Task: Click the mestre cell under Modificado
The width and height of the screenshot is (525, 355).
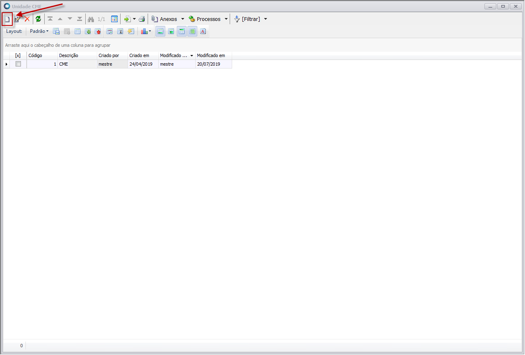Action: click(177, 64)
